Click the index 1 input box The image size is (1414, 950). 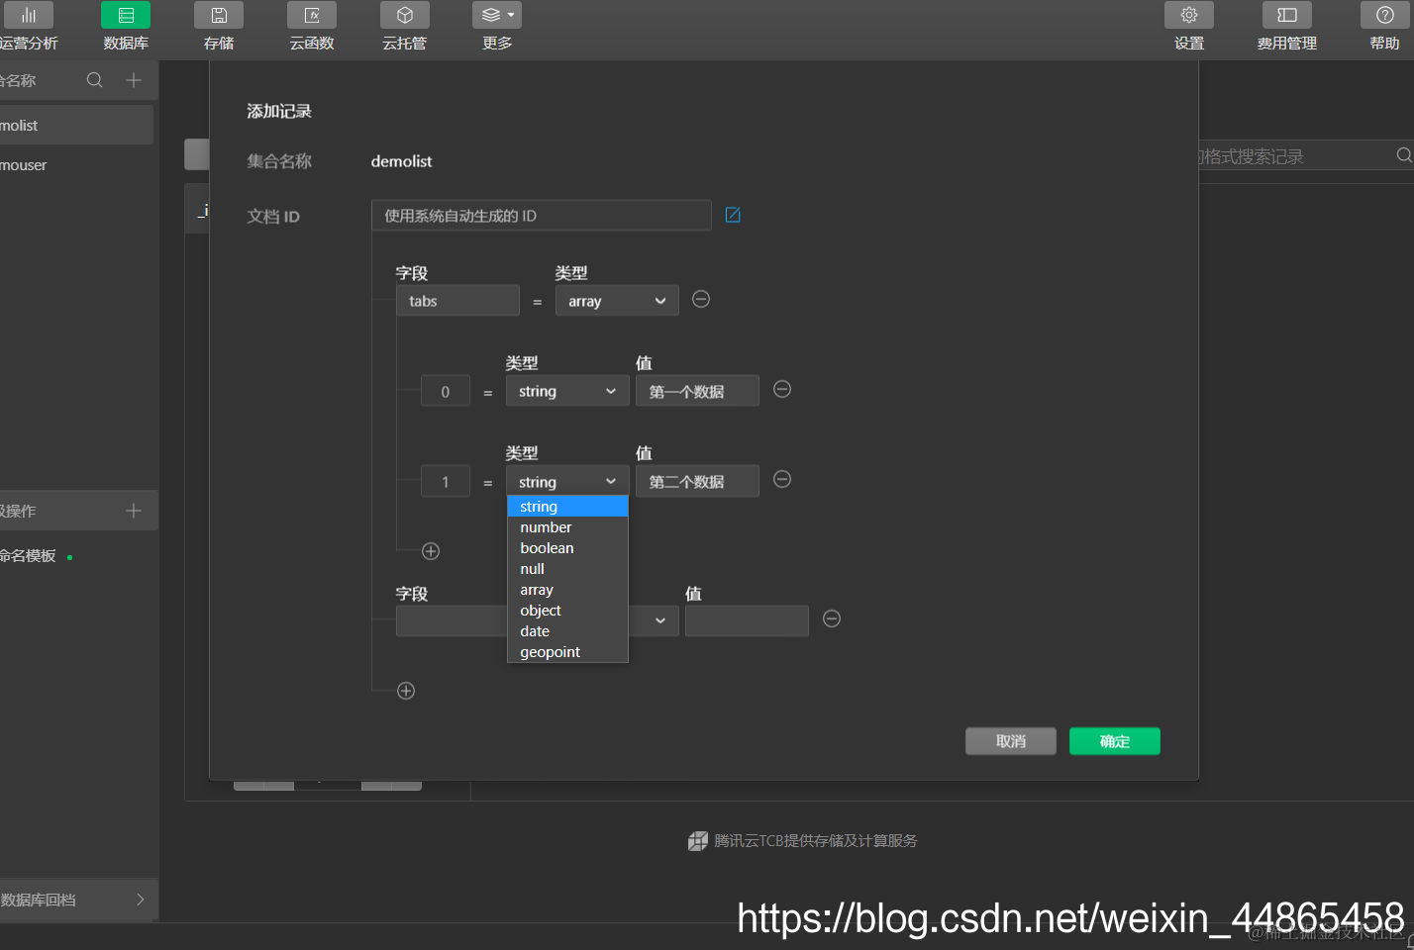point(446,482)
